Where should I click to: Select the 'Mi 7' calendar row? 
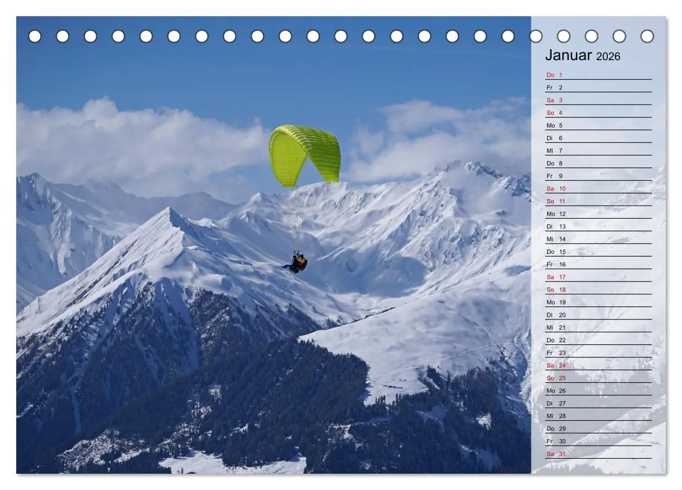[598, 151]
